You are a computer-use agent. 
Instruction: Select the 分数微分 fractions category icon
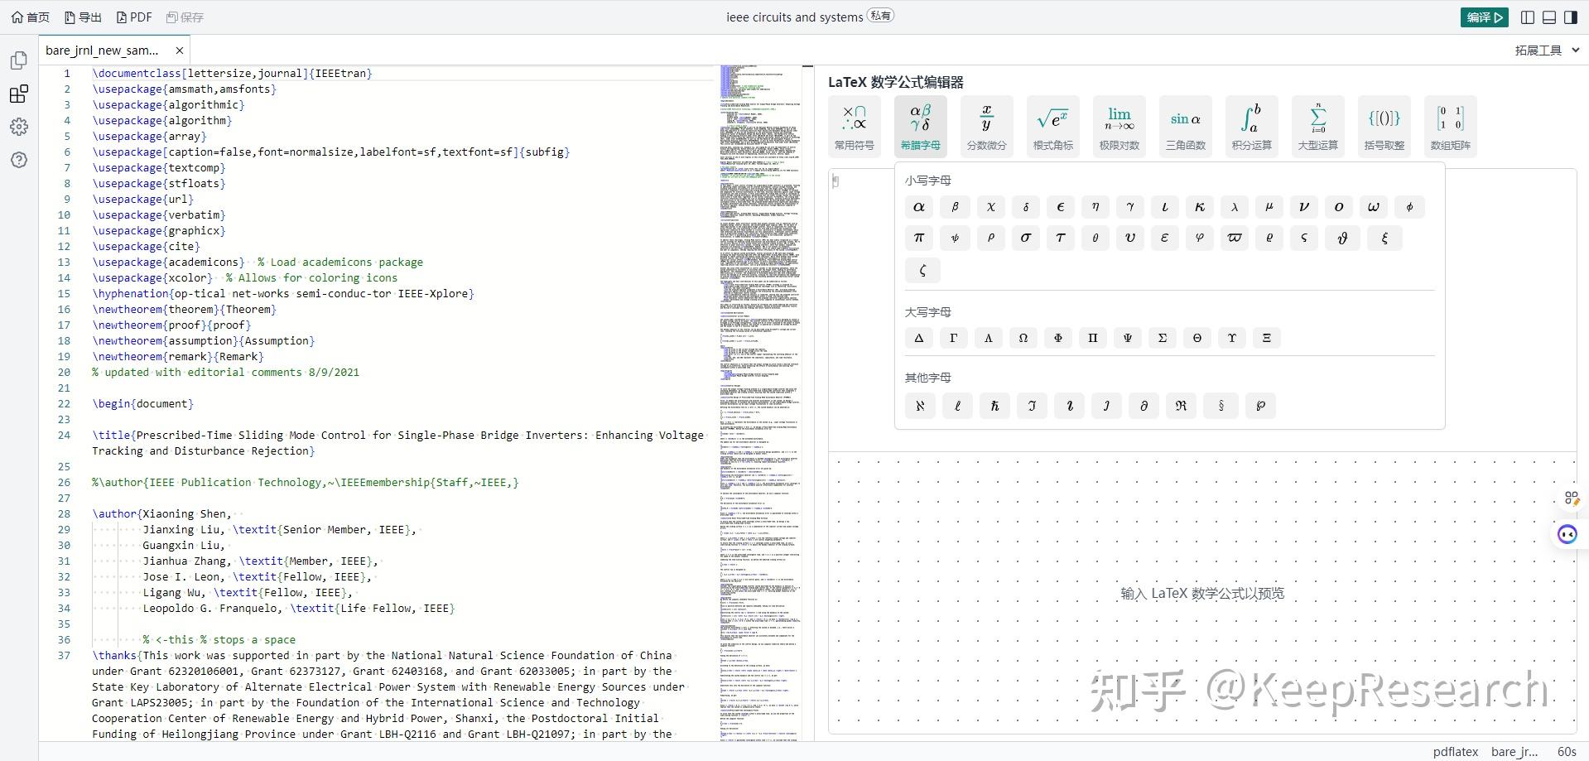[986, 126]
